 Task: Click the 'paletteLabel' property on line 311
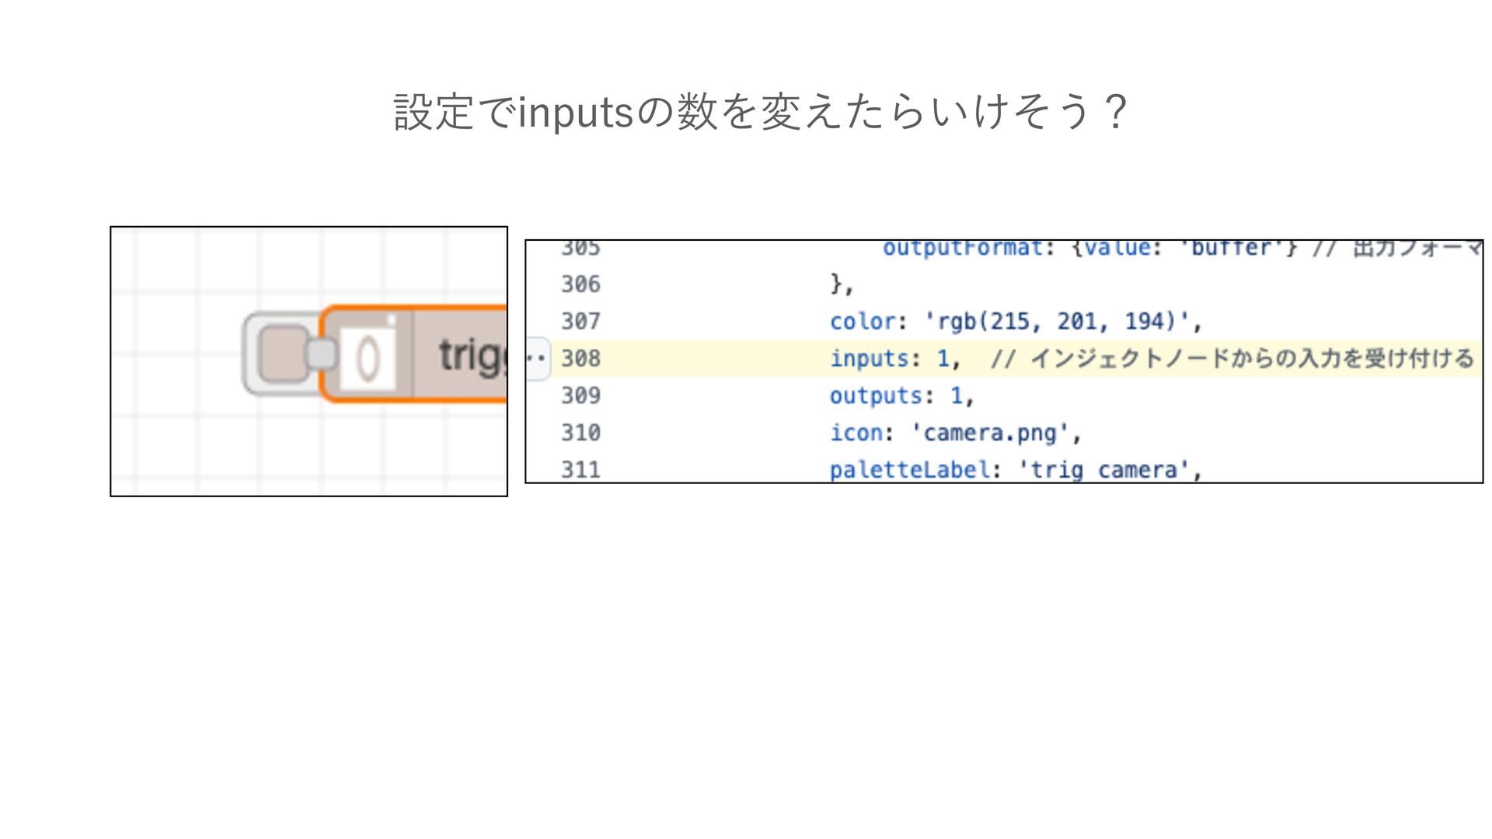coord(909,470)
